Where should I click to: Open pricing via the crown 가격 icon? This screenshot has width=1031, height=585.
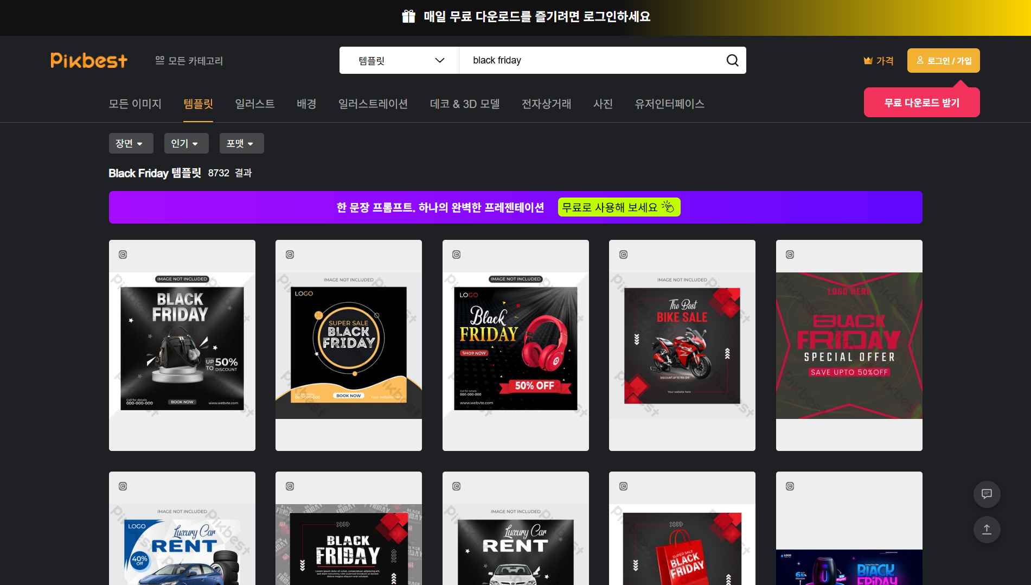coord(878,60)
